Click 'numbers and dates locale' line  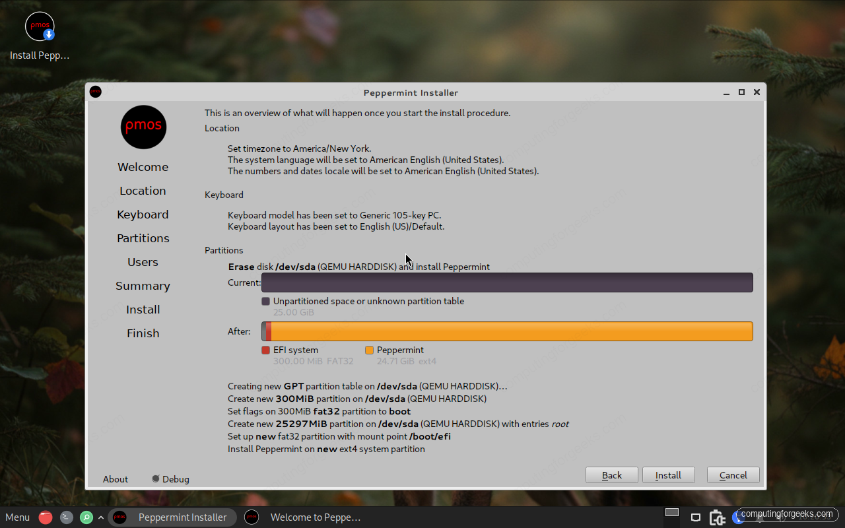pos(384,171)
